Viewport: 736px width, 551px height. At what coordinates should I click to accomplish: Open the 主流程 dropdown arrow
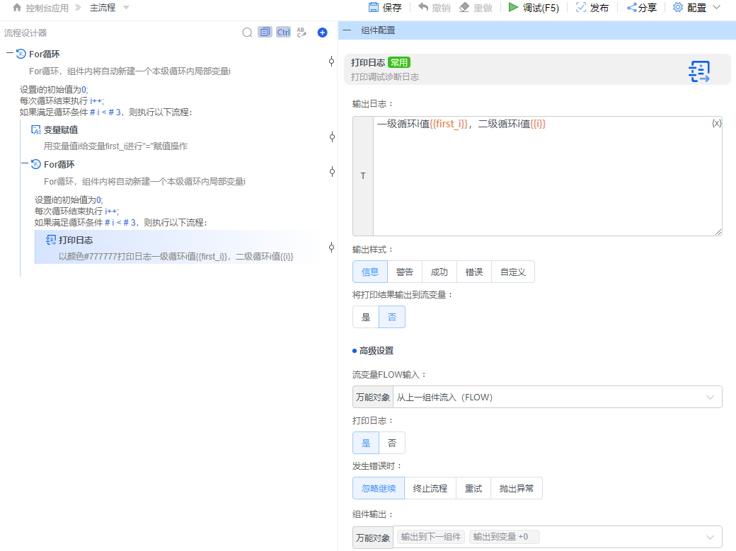point(126,8)
